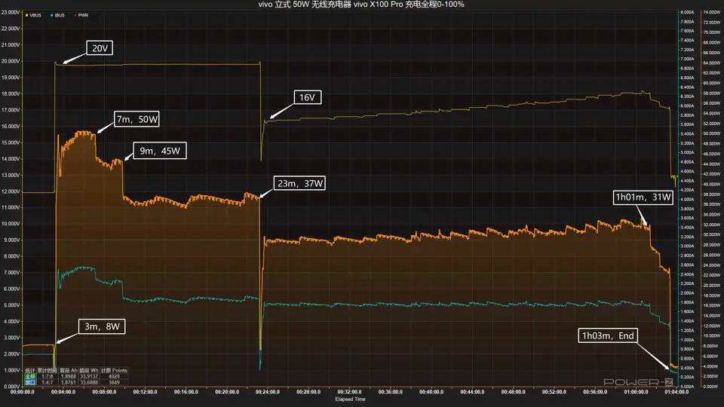Toggle the PWR legend entry
The width and height of the screenshot is (724, 407).
81,15
